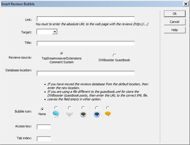Click the Access key field
The image size is (190, 145).
(x=44, y=127)
